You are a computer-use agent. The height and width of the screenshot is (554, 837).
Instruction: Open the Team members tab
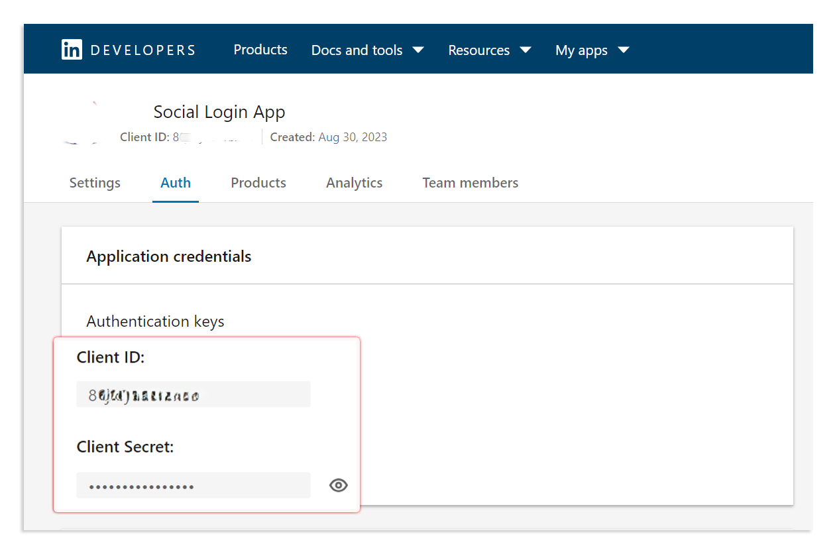point(470,182)
